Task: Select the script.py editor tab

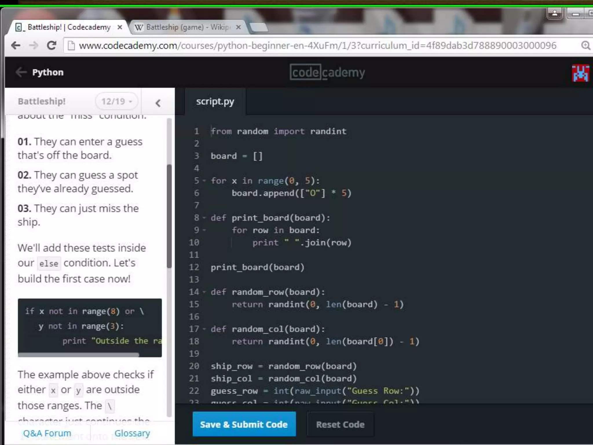Action: pyautogui.click(x=215, y=102)
